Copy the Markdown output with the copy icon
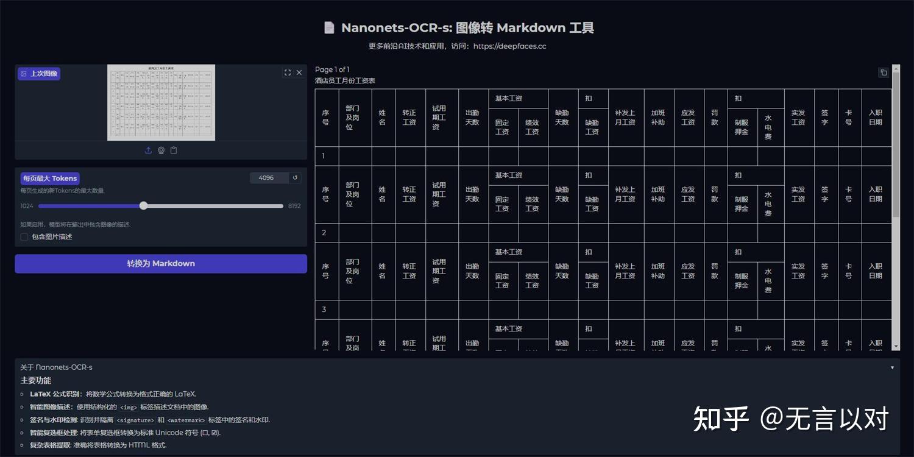 [884, 72]
